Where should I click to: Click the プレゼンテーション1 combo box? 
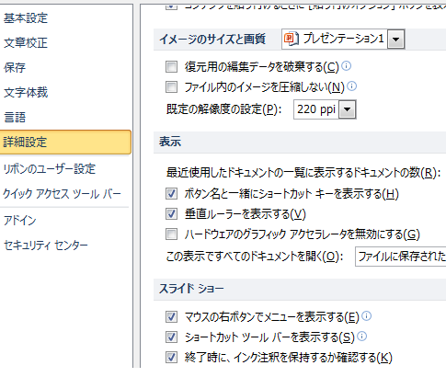pyautogui.click(x=343, y=40)
